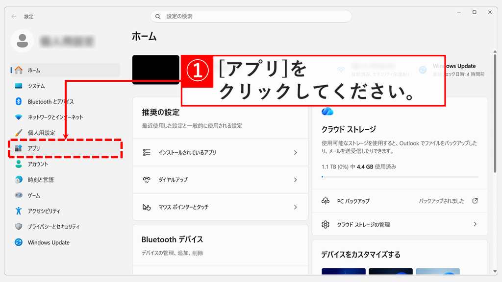
Task: Click the personalization paintbrush icon
Action: [x=19, y=132]
